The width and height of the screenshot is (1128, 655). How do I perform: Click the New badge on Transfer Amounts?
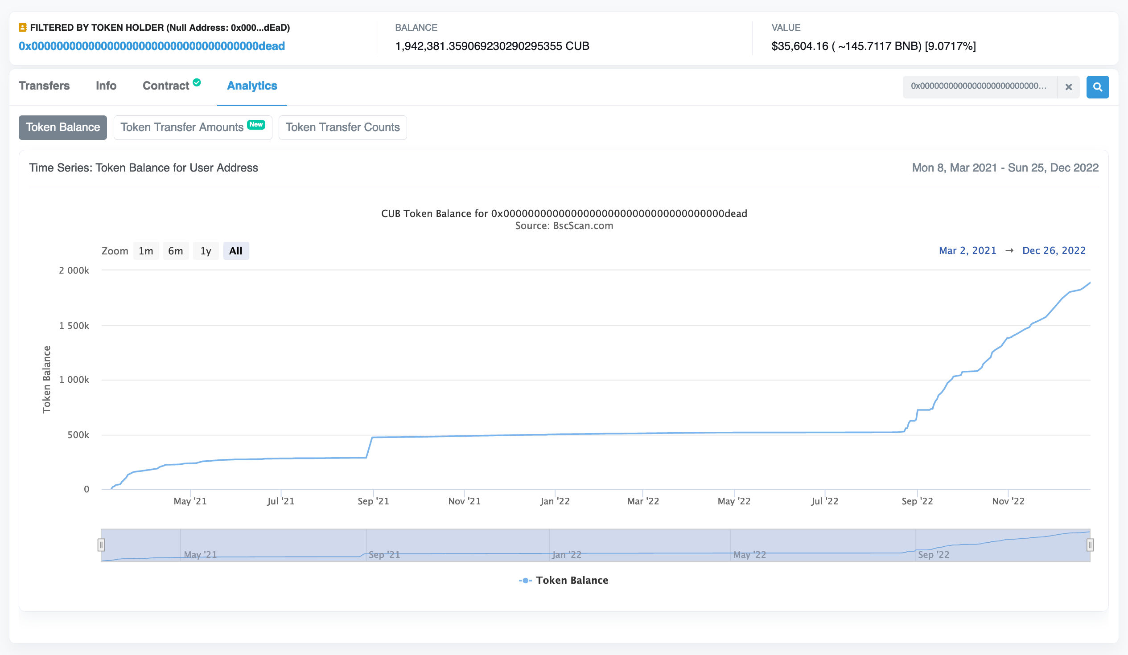click(256, 124)
